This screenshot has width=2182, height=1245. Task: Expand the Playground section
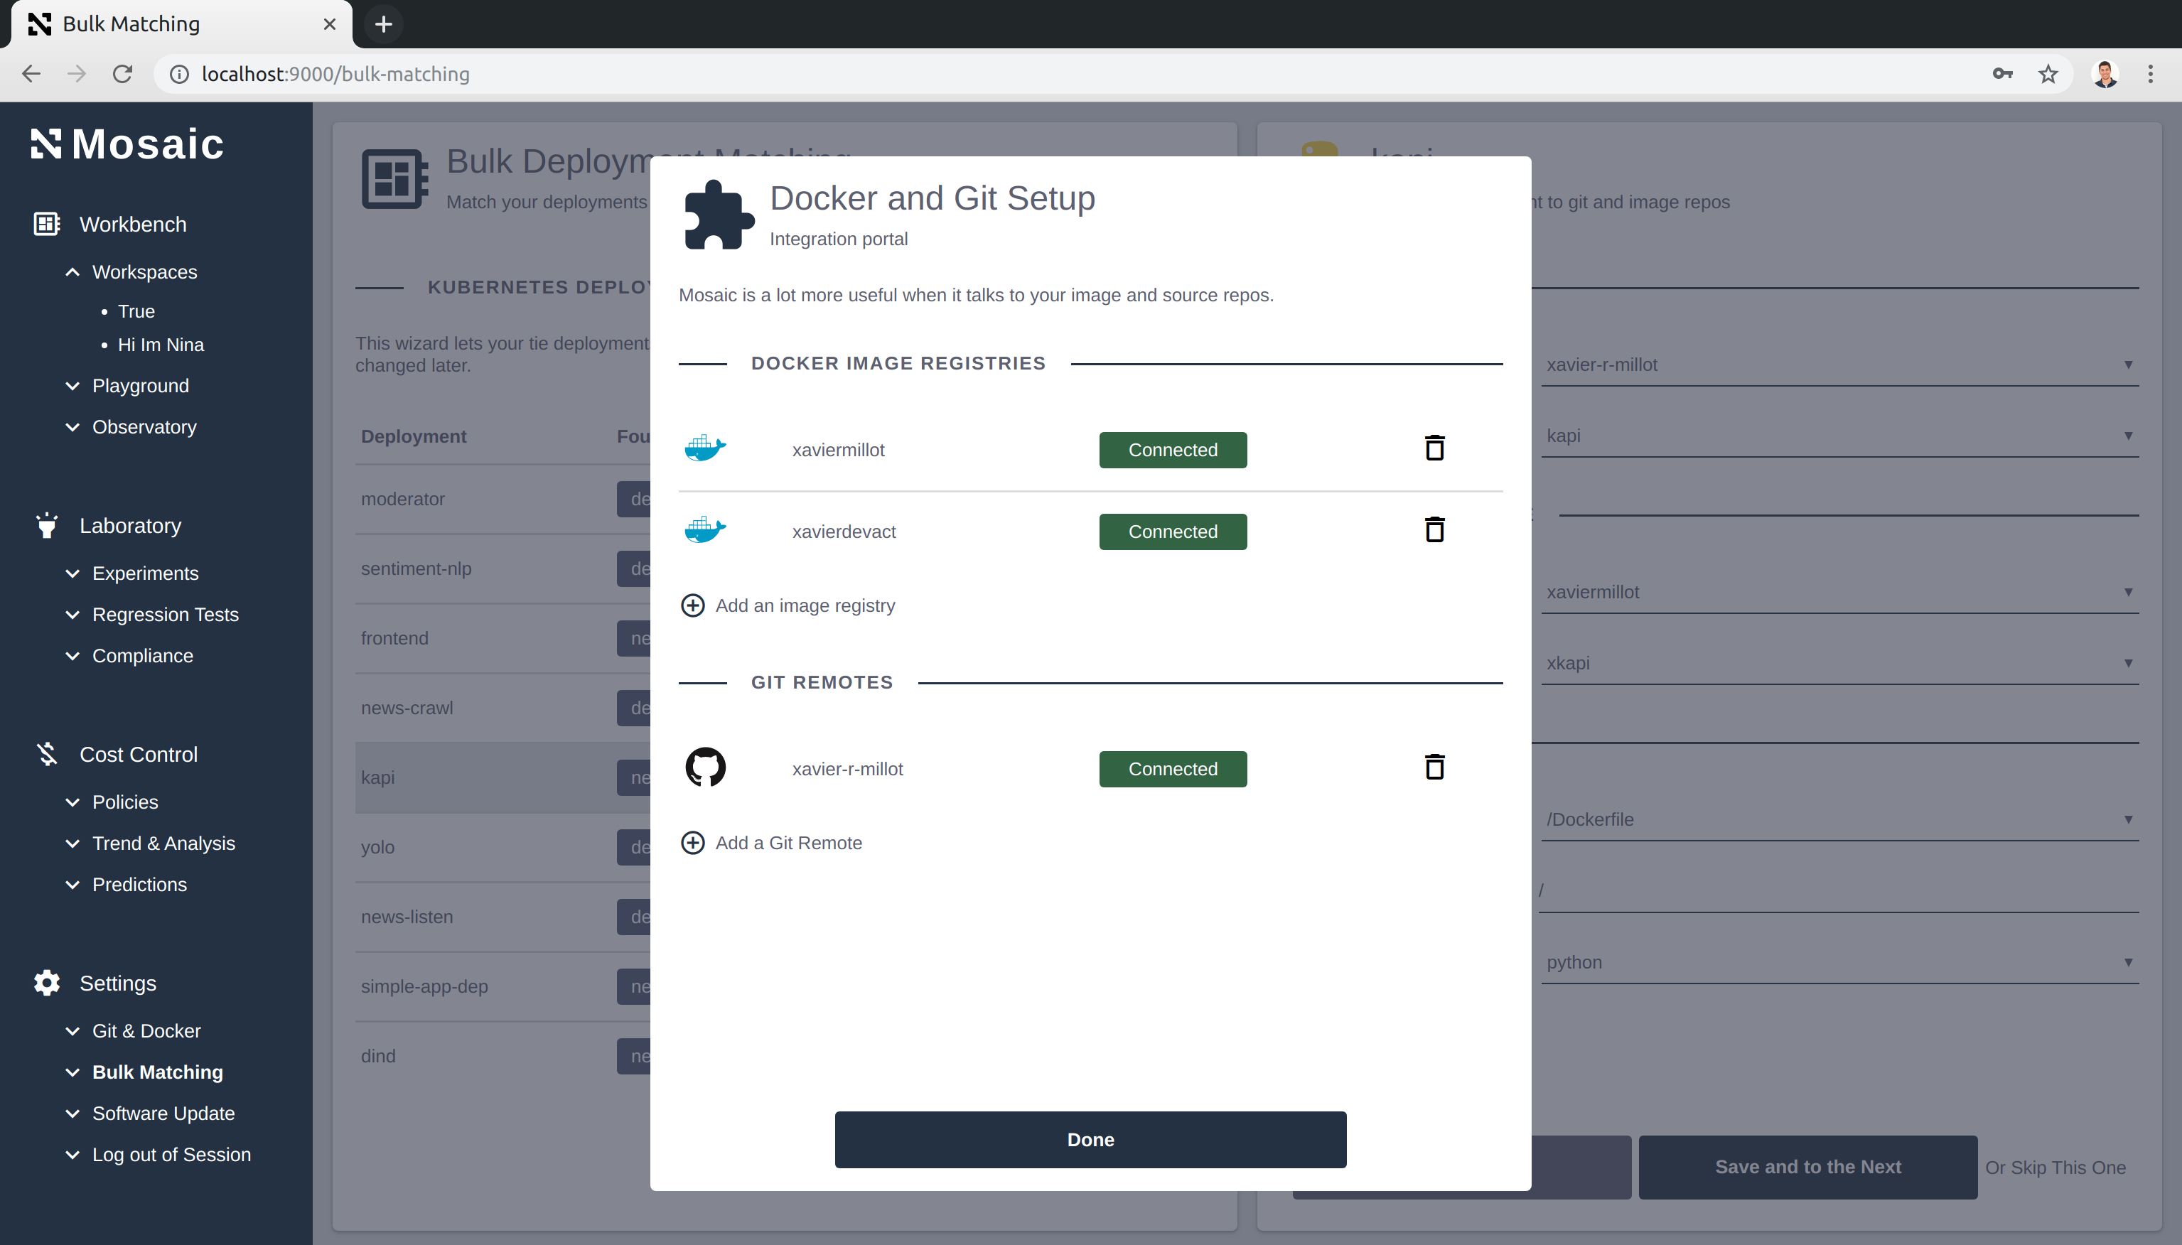tap(72, 386)
